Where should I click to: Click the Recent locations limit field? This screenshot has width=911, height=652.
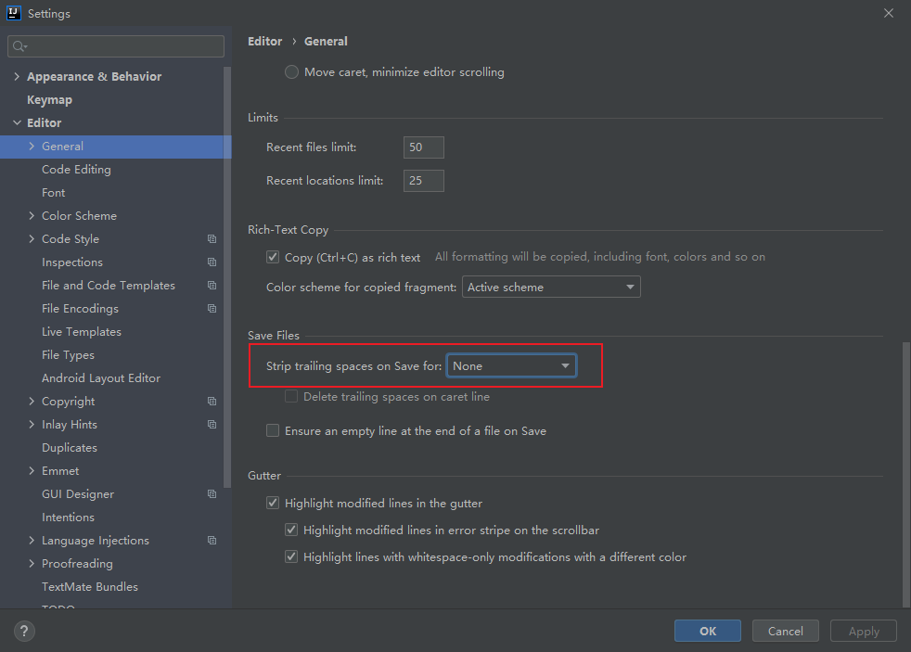tap(424, 181)
